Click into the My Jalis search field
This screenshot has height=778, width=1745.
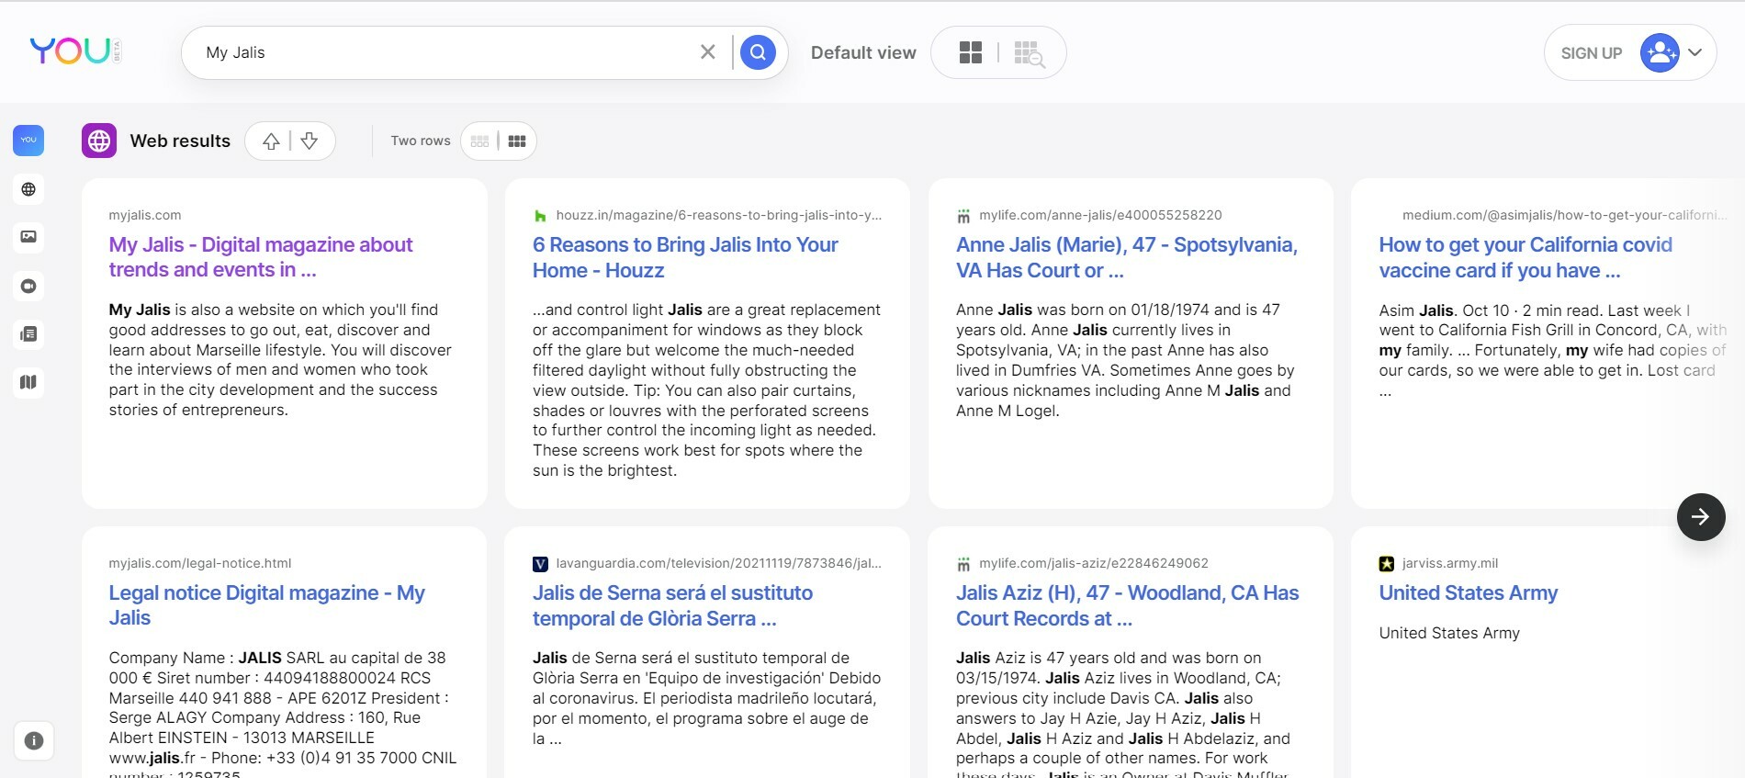point(441,52)
